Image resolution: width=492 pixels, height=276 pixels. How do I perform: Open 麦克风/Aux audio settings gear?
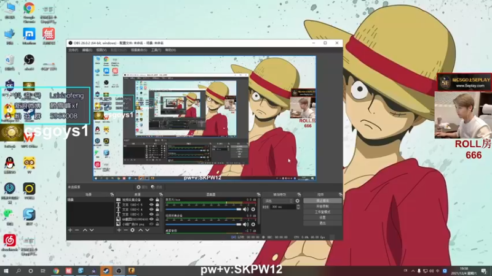[253, 209]
